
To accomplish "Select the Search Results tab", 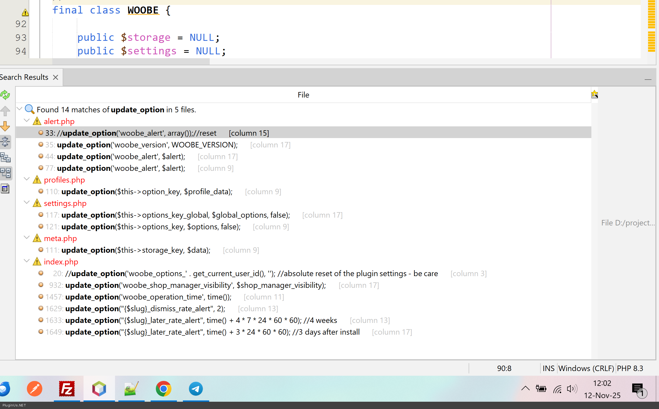I will [24, 77].
